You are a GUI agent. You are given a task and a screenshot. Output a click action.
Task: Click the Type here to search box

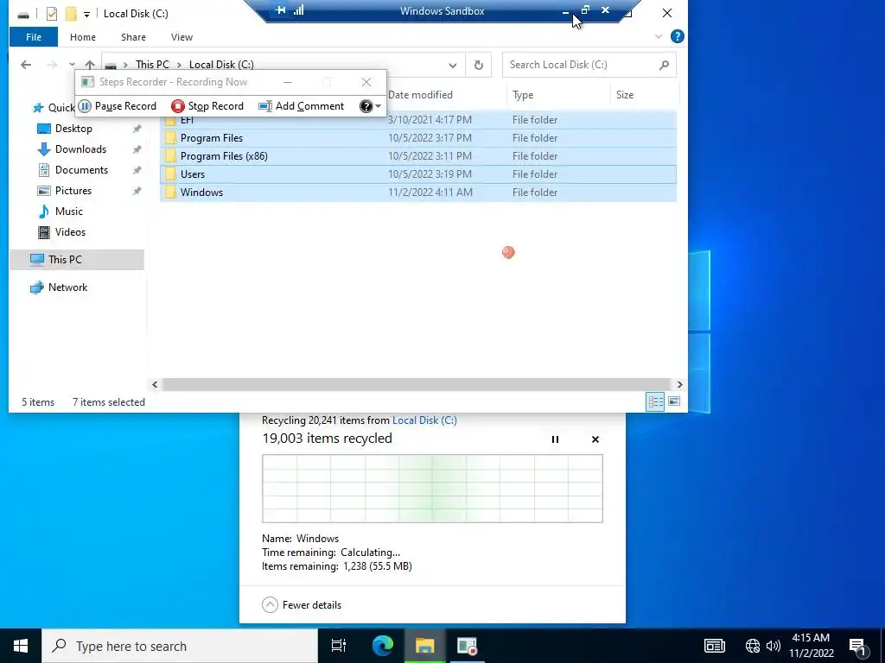[180, 646]
